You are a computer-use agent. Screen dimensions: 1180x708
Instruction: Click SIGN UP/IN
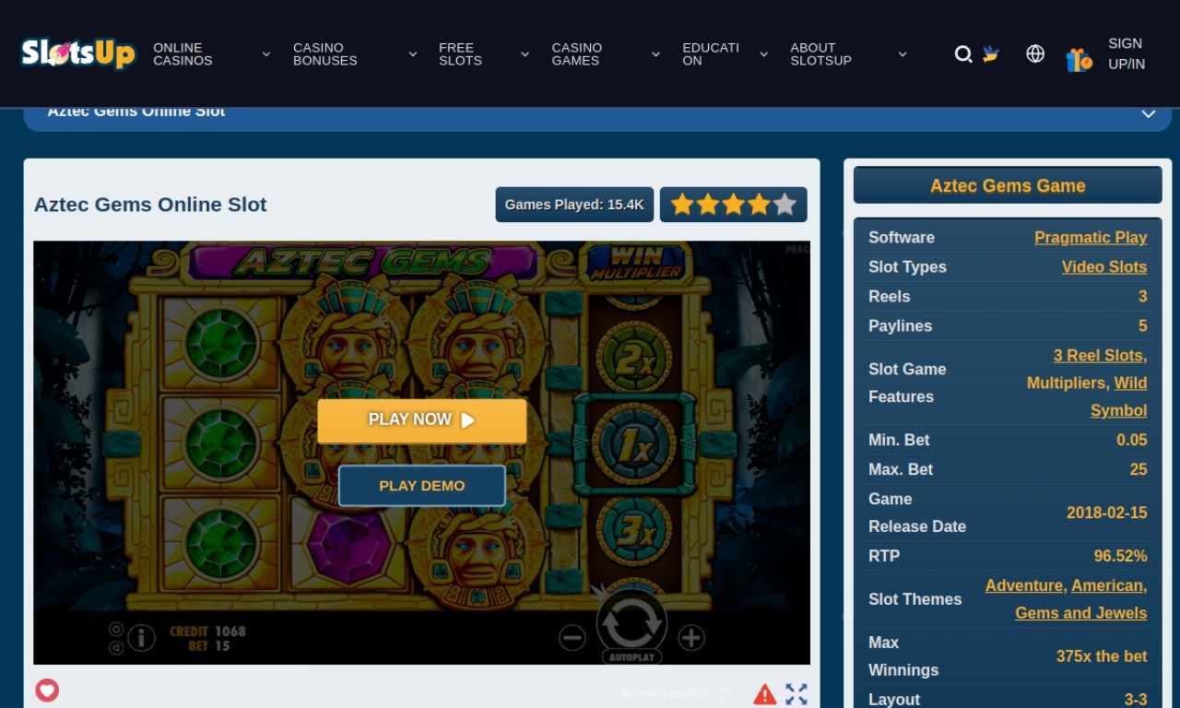(x=1126, y=53)
